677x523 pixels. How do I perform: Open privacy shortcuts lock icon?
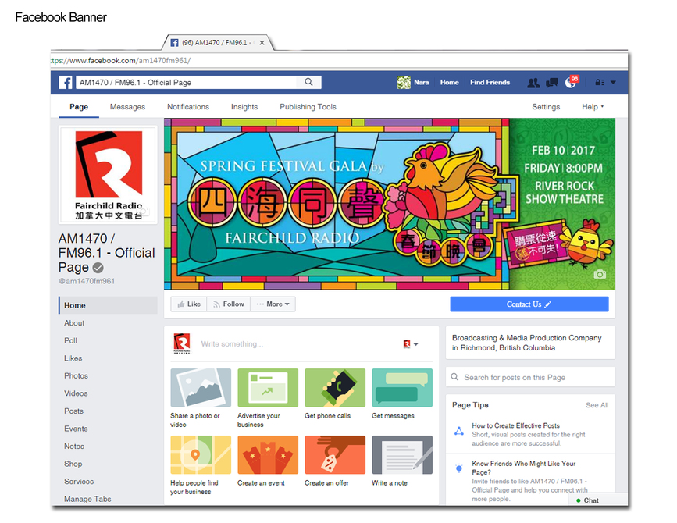click(x=599, y=82)
